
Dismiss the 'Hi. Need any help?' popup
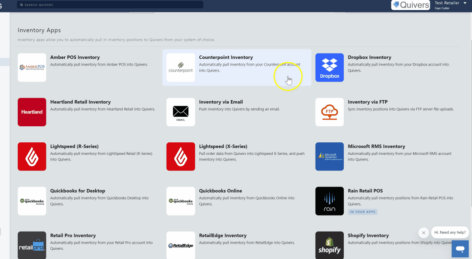[x=424, y=232]
